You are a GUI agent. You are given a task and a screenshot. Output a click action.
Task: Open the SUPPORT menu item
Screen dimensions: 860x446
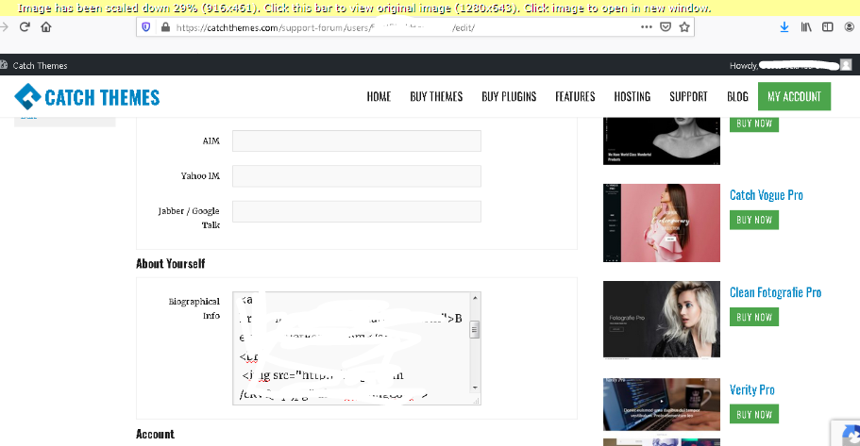coord(688,97)
